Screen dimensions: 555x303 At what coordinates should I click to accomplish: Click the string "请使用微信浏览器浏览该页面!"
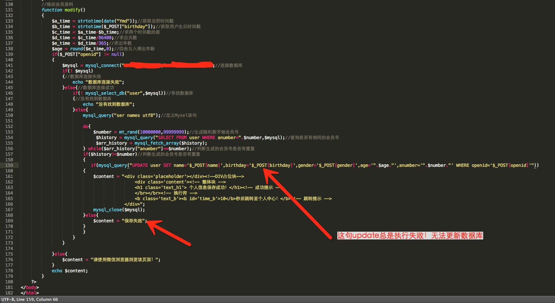point(124,260)
